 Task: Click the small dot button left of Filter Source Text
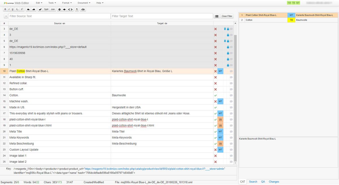(6, 16)
